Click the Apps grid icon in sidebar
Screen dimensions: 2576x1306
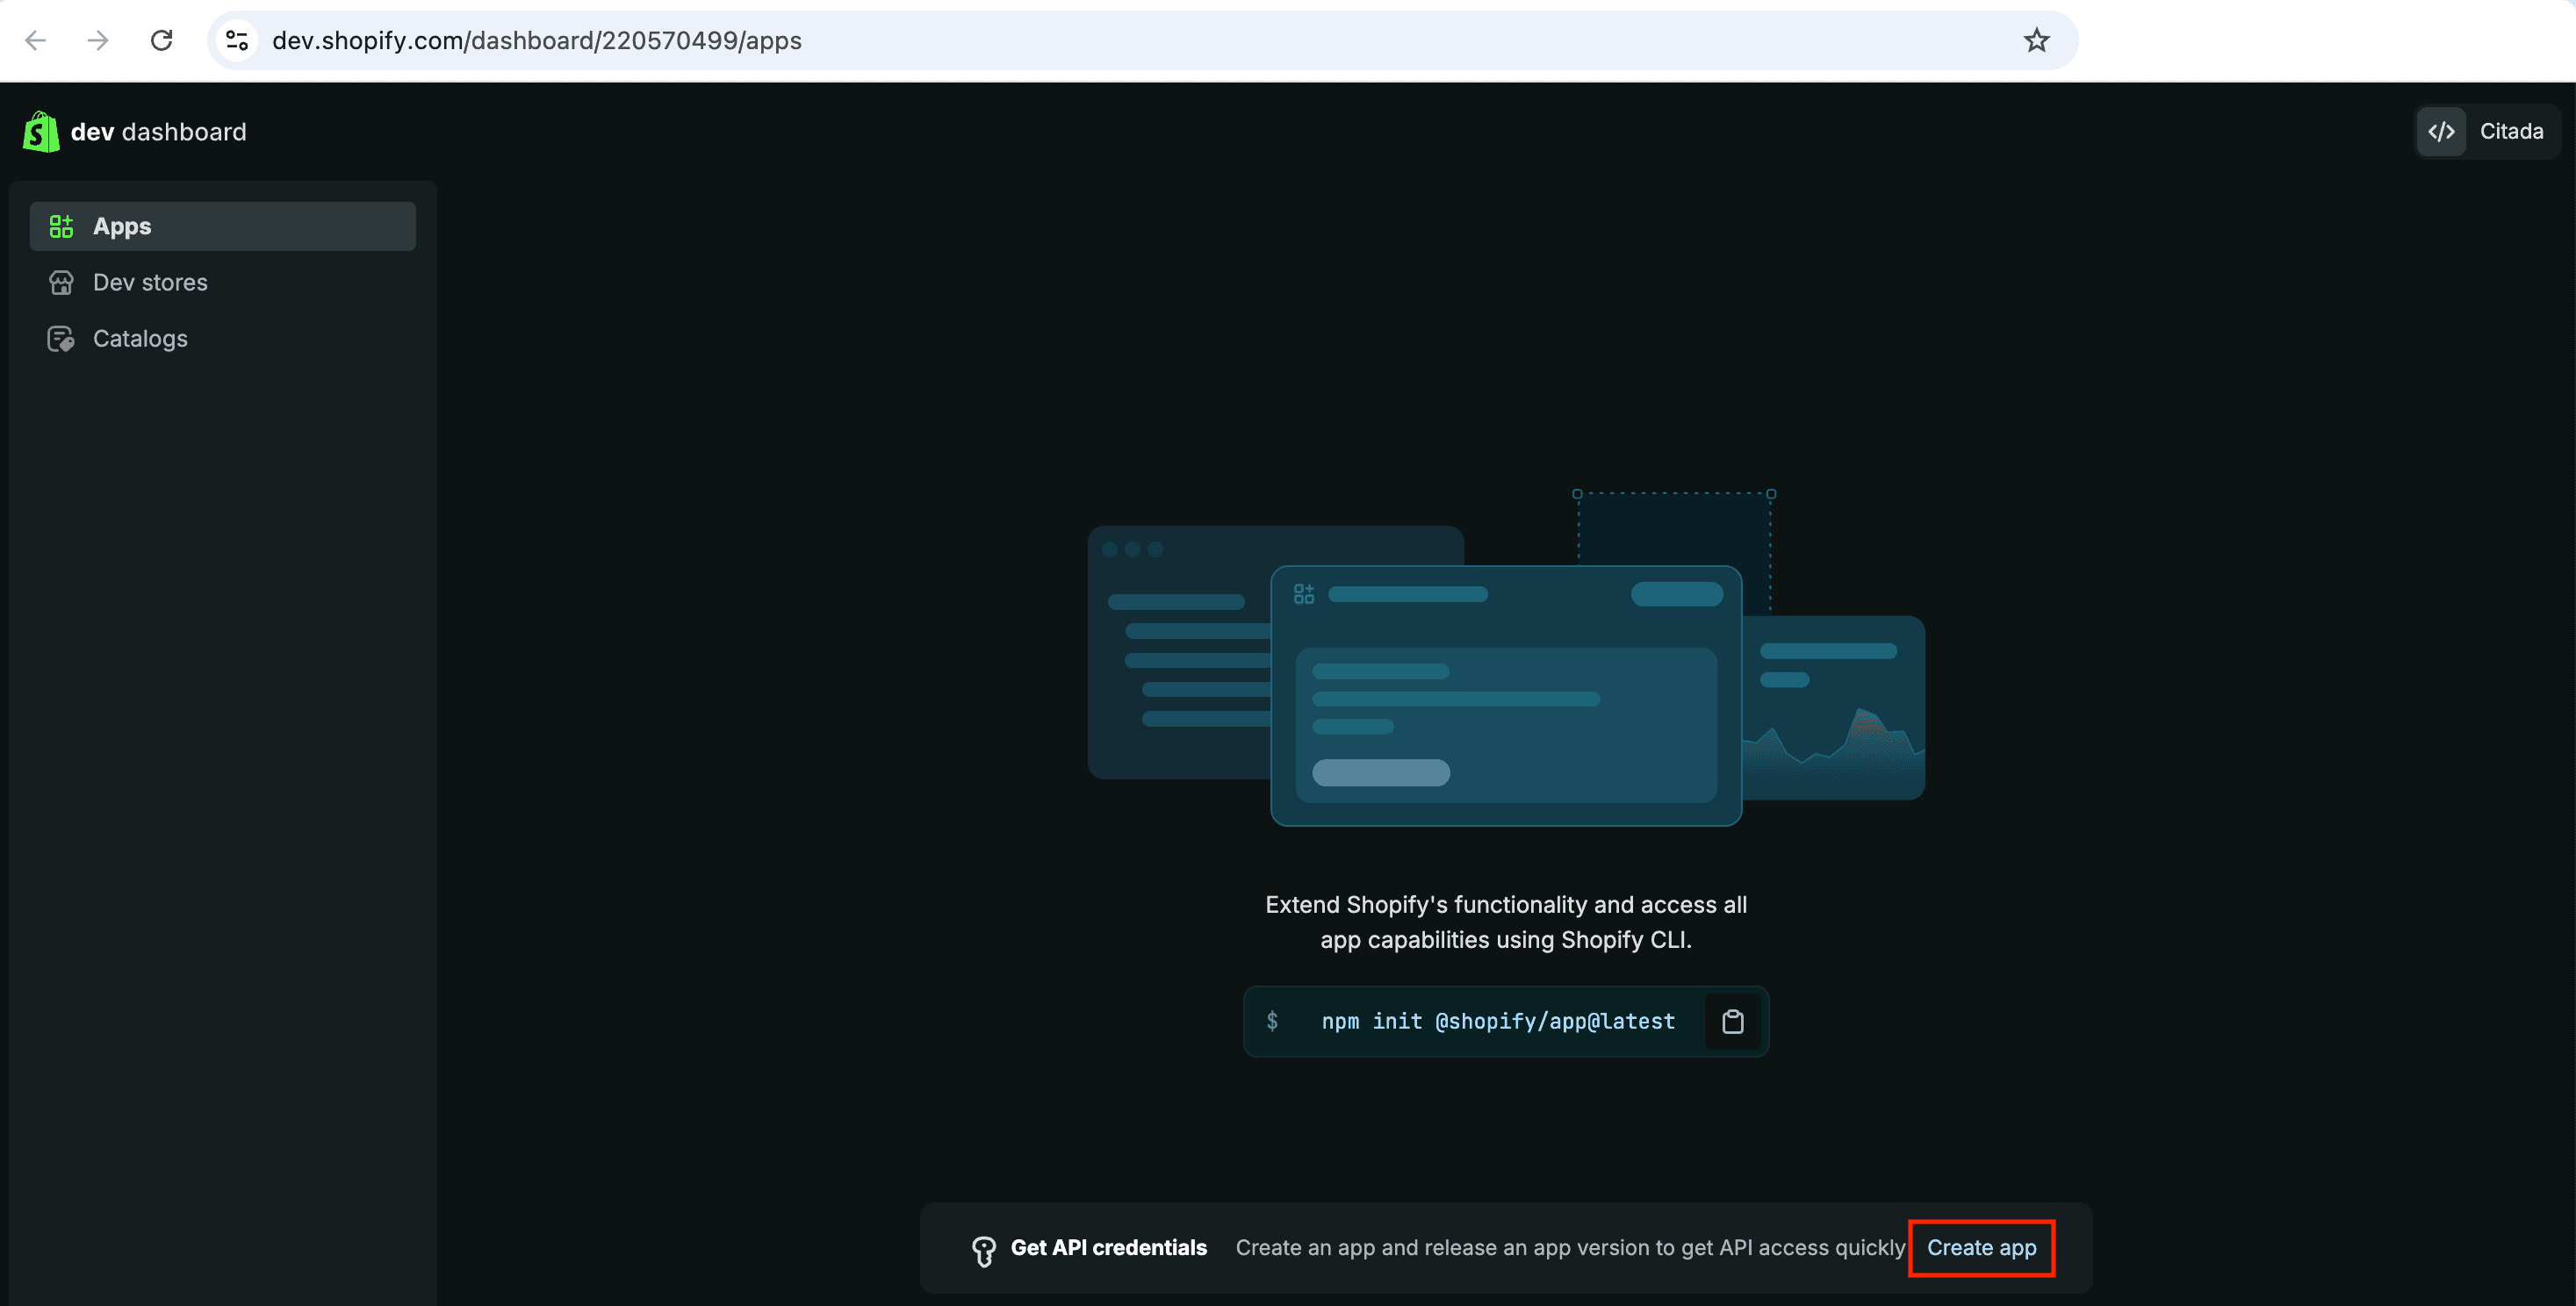[x=61, y=226]
